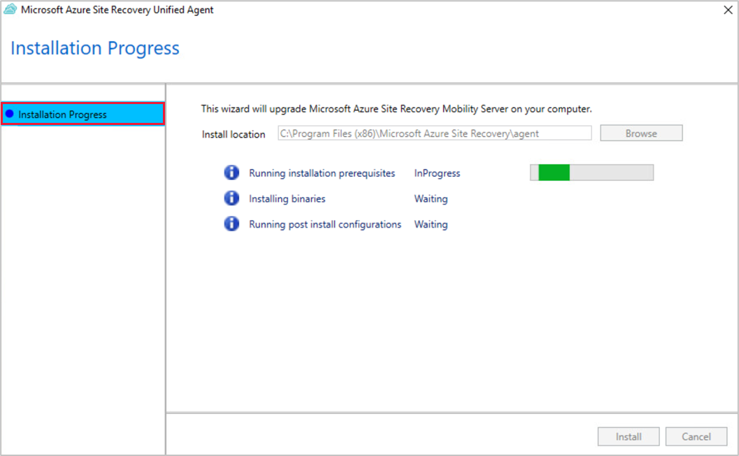This screenshot has height=456, width=739.
Task: Click the install location path field
Action: pyautogui.click(x=434, y=133)
